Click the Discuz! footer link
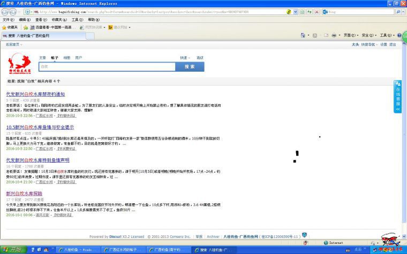This screenshot has height=254, width=407. [x=115, y=237]
